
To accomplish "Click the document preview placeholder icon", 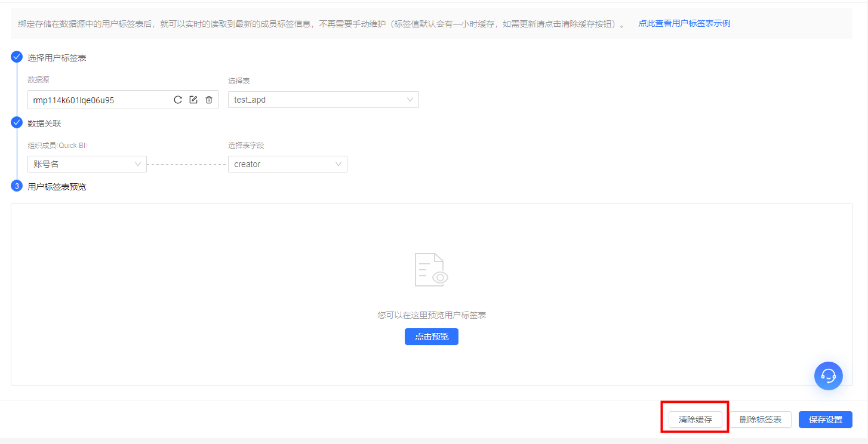I will (432, 270).
